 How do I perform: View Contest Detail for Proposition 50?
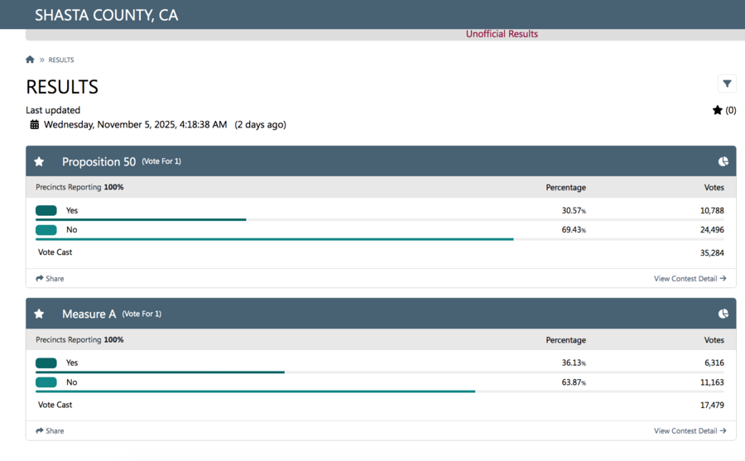click(x=690, y=279)
